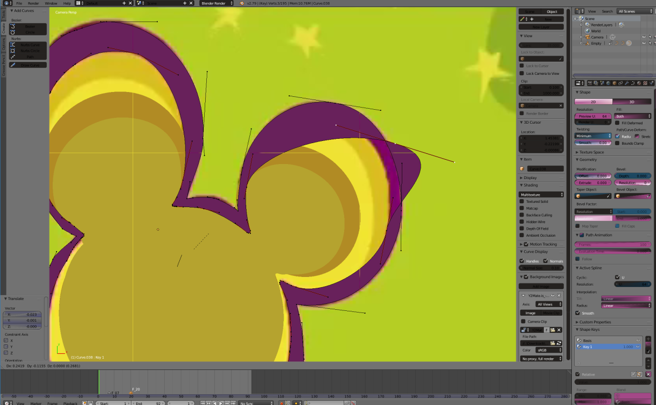Enable the Matcap shading checkbox
This screenshot has height=405, width=656.
pos(521,208)
